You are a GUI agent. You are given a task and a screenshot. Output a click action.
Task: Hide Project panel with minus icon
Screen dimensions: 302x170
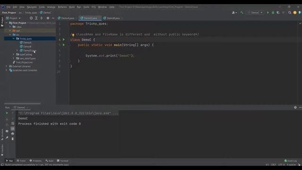click(53, 18)
